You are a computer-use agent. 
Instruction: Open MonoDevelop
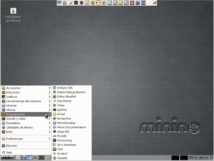click(72, 123)
